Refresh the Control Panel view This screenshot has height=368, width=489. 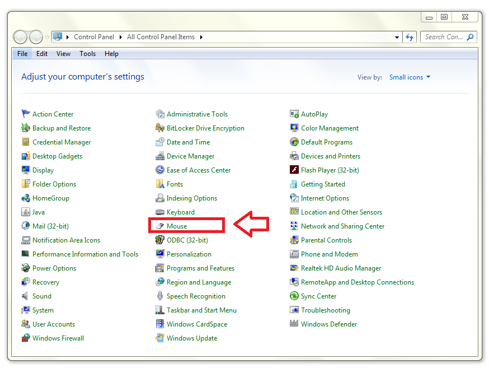(x=410, y=37)
